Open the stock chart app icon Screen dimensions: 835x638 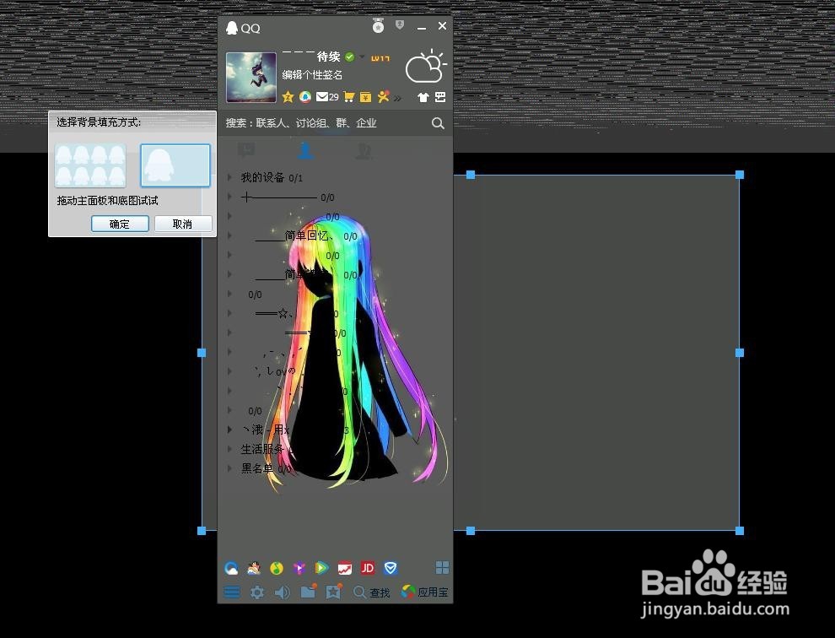coord(345,568)
